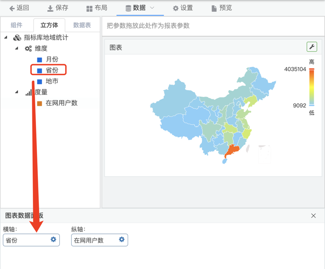
Task: Collapse the 指标库地域统计 tree node
Action: [6, 37]
